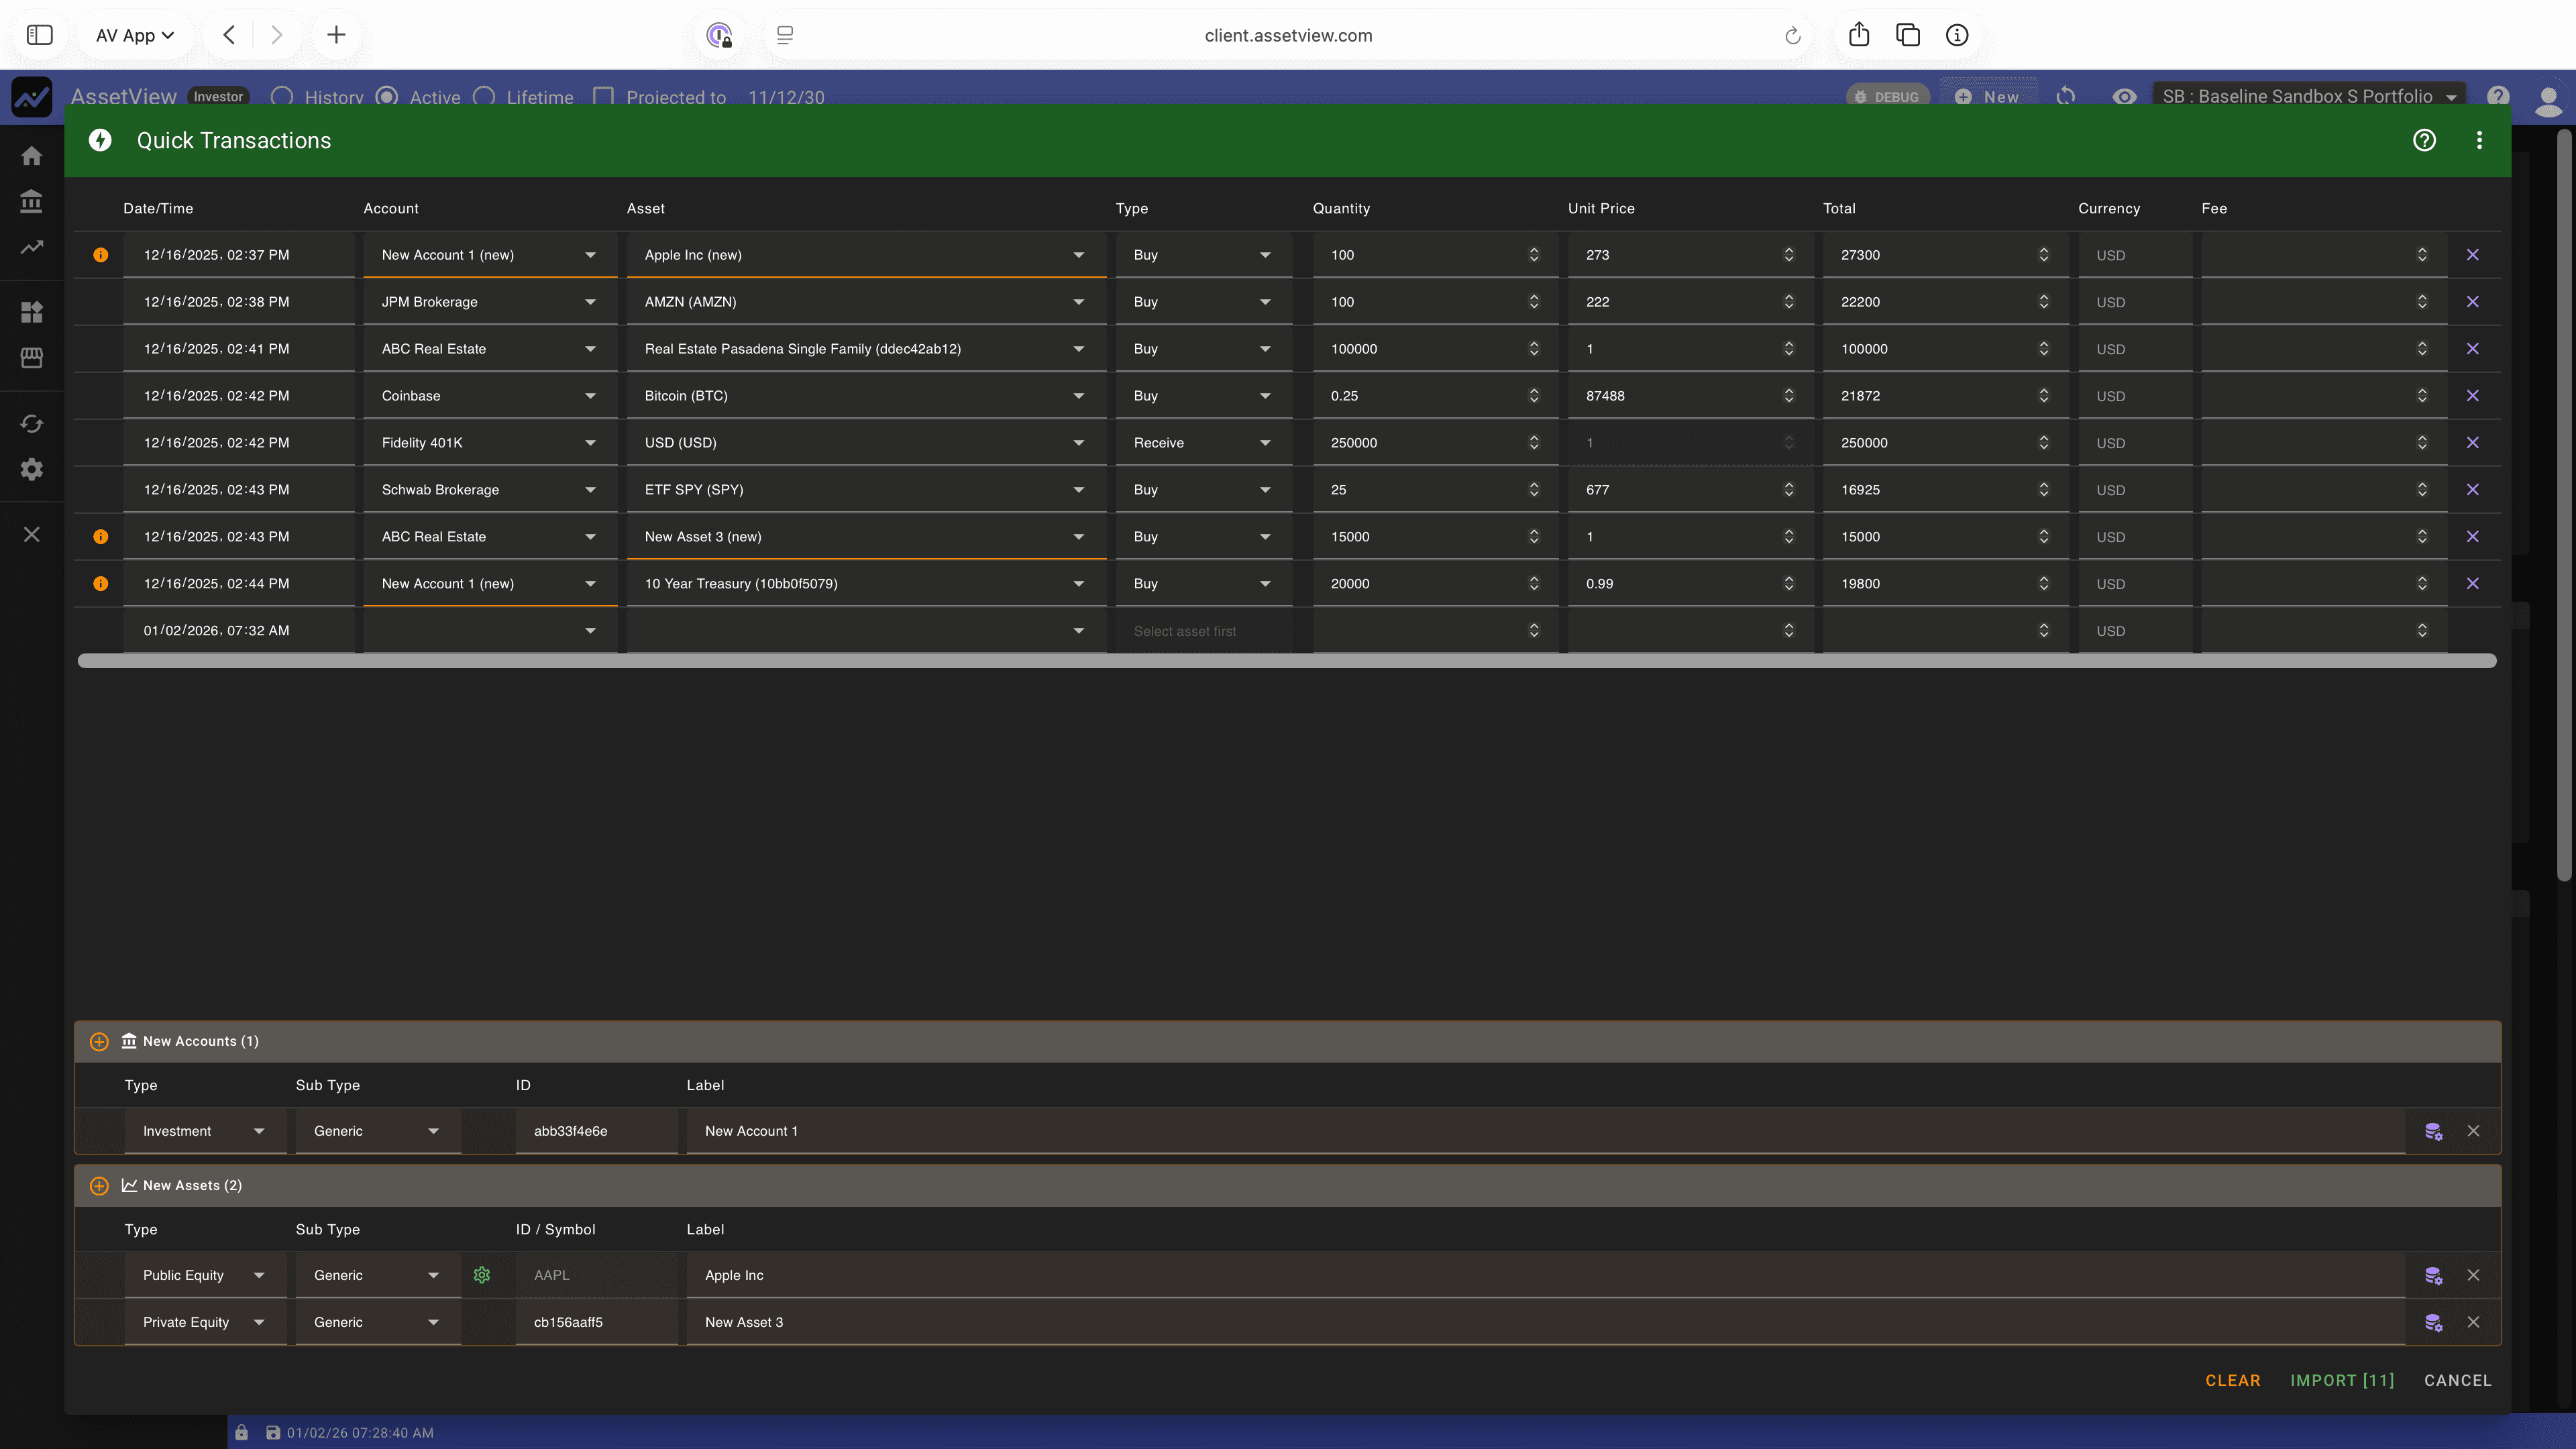Click the DEBUG badge in the top bar
The height and width of the screenshot is (1449, 2576).
tap(1887, 96)
